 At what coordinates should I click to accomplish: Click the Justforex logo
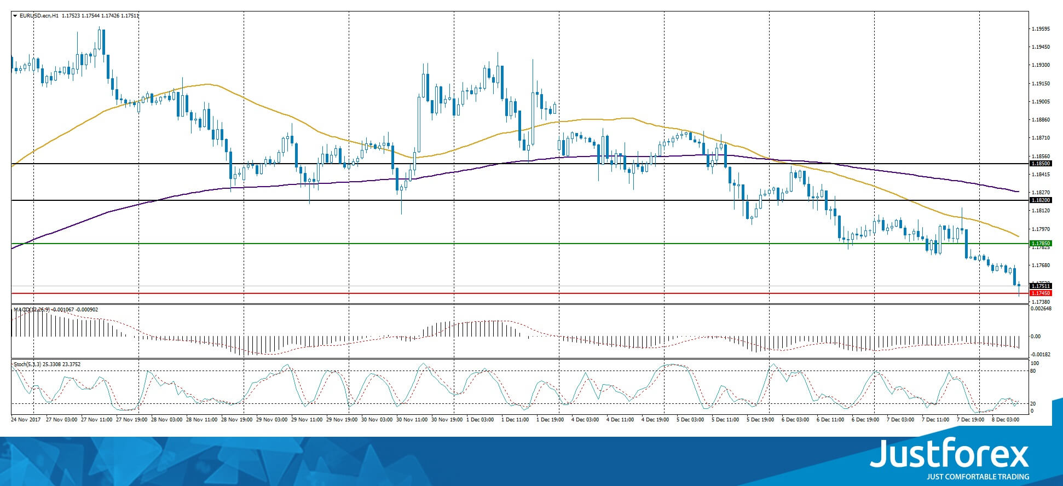pos(950,453)
